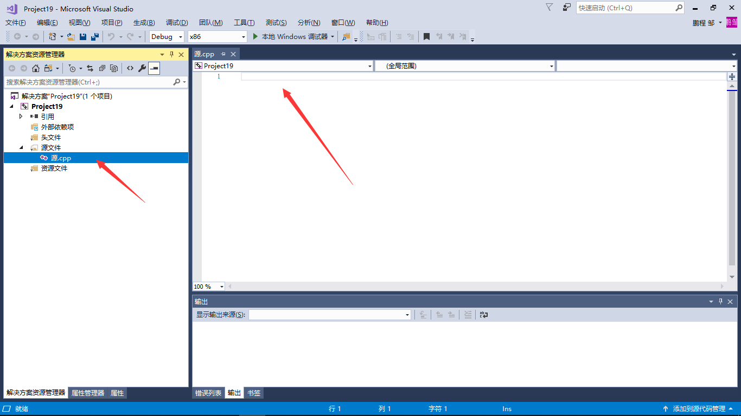741x416 pixels.
Task: Select the Save icon in the toolbar
Action: coord(82,36)
